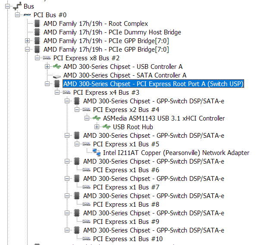
Task: Collapse the top-level Bus node
Action: tap(7, 6)
